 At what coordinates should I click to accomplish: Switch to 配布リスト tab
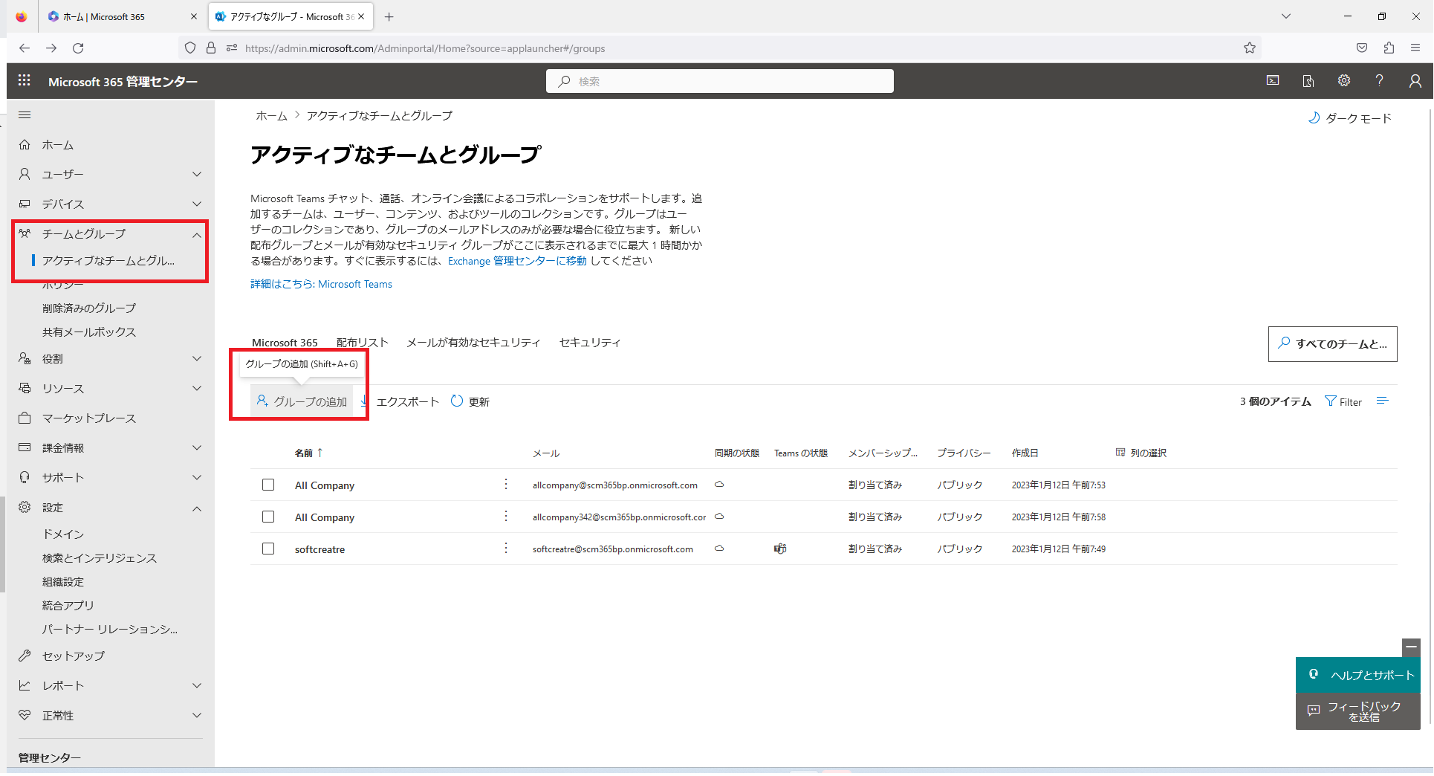click(x=363, y=343)
